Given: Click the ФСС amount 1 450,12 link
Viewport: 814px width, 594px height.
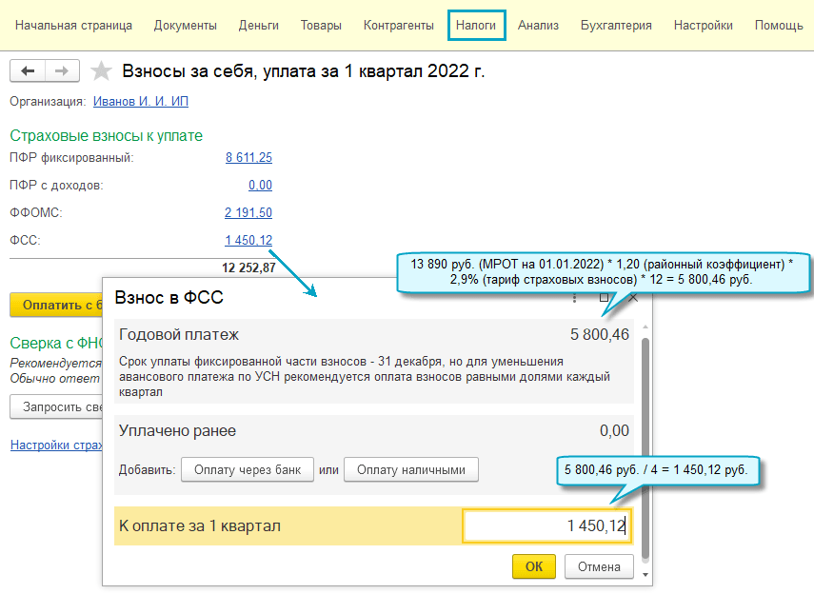Looking at the screenshot, I should (248, 241).
